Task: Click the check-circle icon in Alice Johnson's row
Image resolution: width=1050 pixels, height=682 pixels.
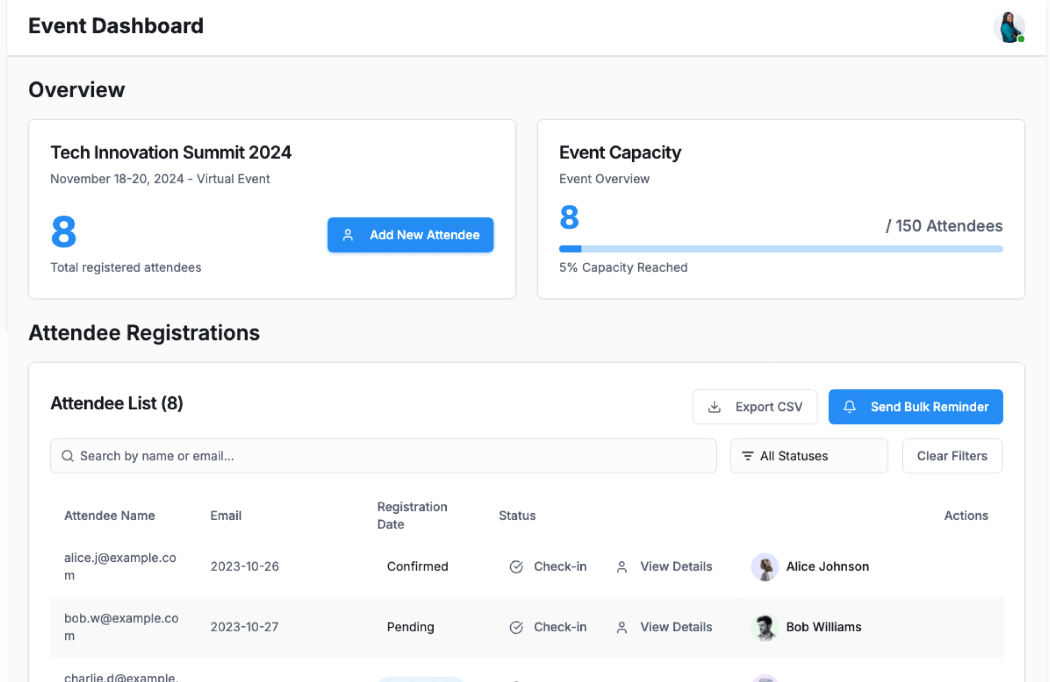Action: [516, 567]
